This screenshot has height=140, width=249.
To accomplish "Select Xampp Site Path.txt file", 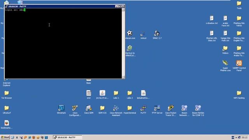I will click(x=225, y=36).
